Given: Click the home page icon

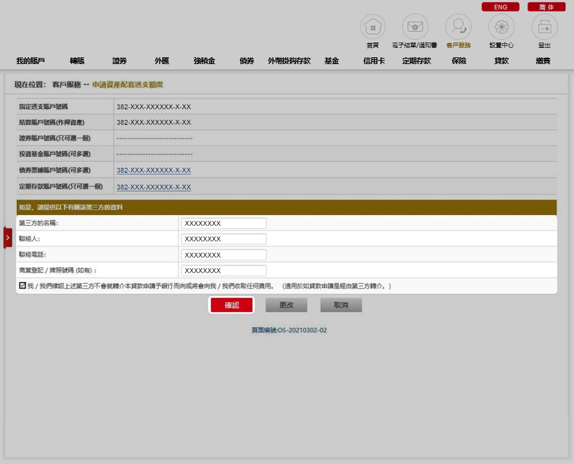Looking at the screenshot, I should coord(373,27).
